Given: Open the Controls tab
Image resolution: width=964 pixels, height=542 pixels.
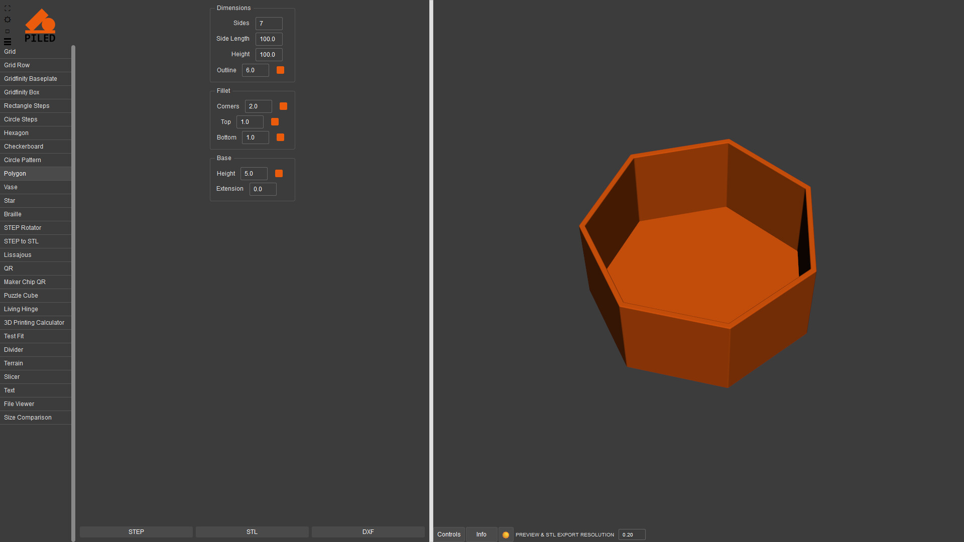Looking at the screenshot, I should 449,534.
